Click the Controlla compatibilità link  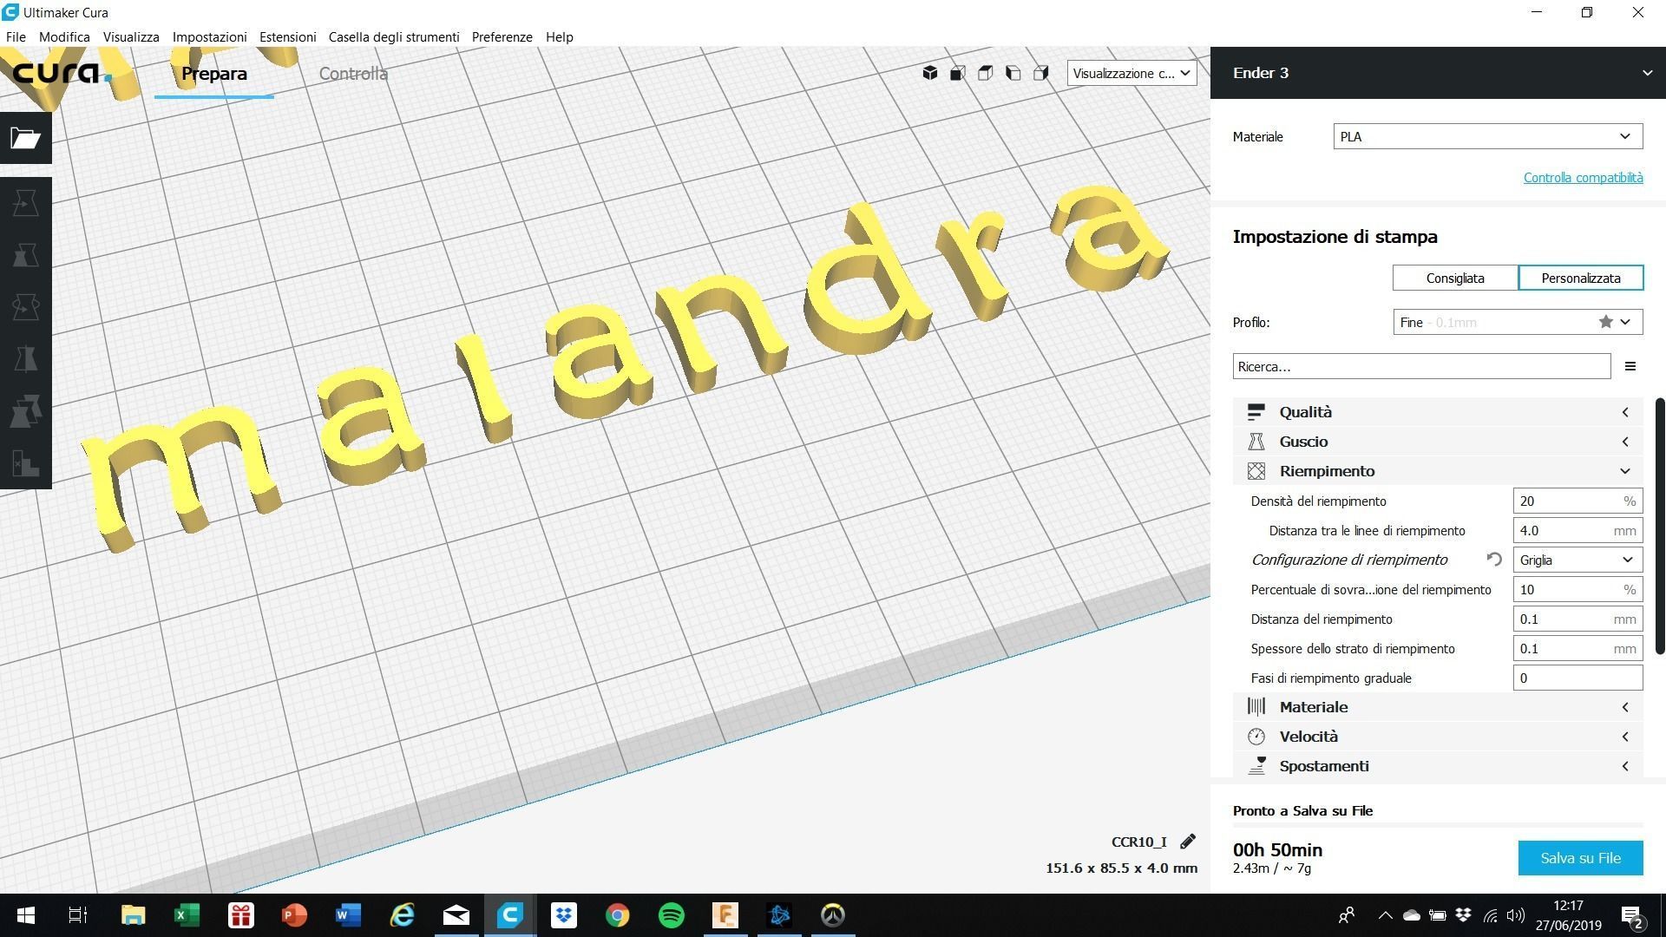1583,177
